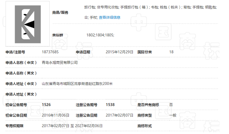The image size is (229, 134).
Task: Click the 申请人地址（中文） label
Action: tap(21, 84)
